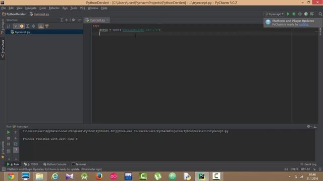Toggle autoscroll from source in Structure

click(x=47, y=26)
